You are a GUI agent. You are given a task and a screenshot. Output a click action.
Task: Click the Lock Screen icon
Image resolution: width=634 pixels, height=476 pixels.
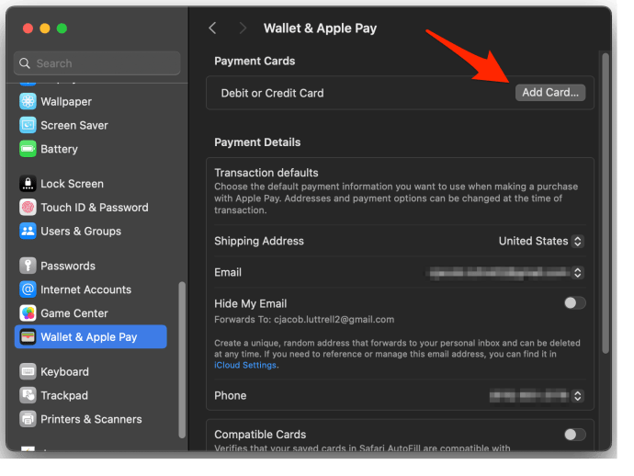[x=28, y=184]
